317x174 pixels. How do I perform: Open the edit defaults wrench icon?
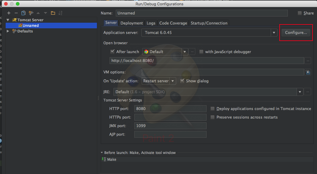[31, 13]
